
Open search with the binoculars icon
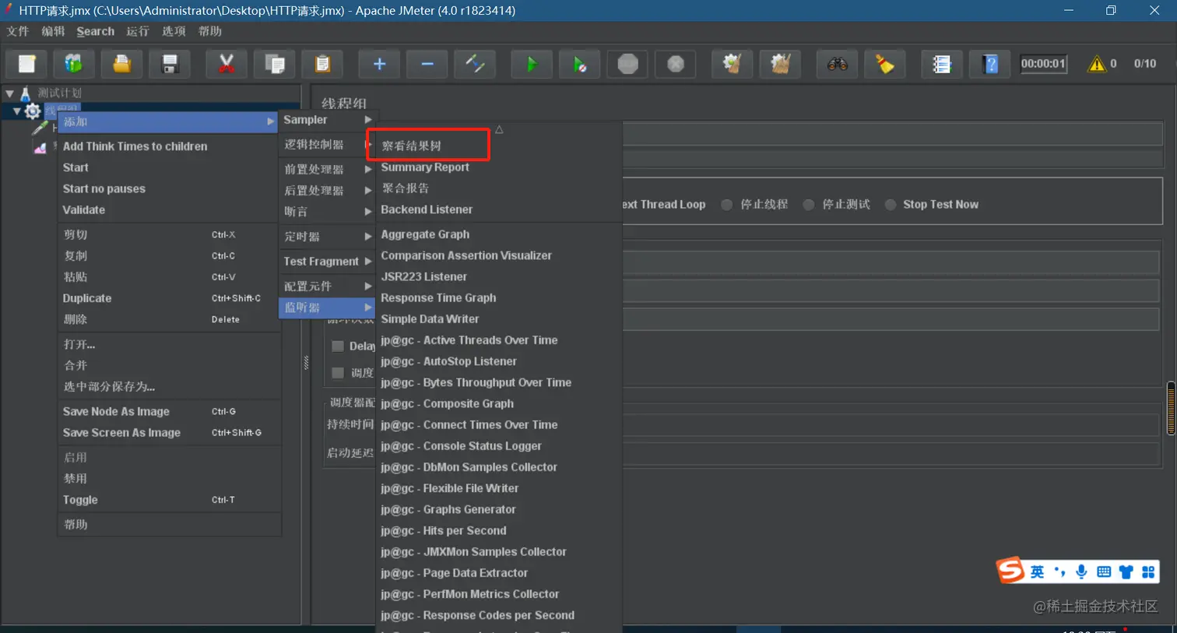837,64
